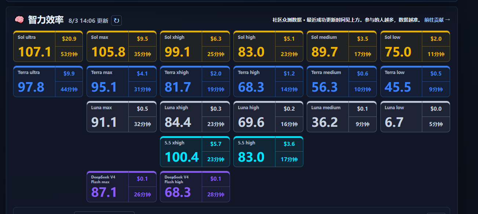The width and height of the screenshot is (478, 214).
Task: Click the 26分钟 duration on DeepSeek Flash max
Action: (142, 195)
